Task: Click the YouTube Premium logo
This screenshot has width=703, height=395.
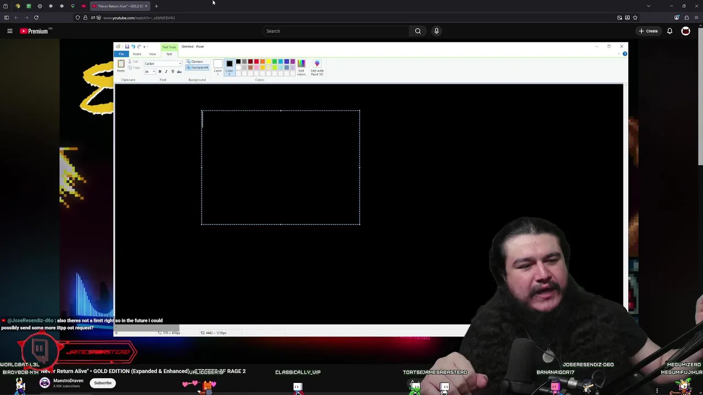Action: pos(34,31)
